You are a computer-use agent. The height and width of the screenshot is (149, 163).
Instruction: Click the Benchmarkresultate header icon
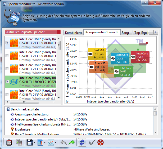click(8, 109)
